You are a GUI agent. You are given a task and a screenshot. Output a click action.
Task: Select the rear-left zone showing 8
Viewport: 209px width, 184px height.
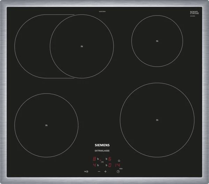(x=94, y=159)
